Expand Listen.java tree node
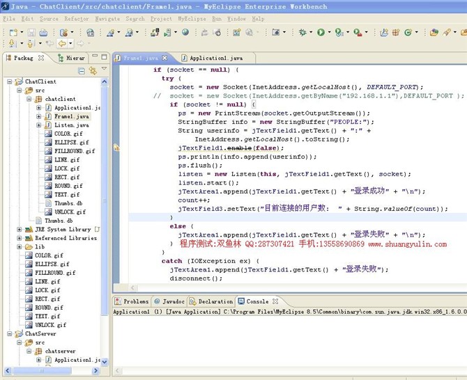Image resolution: width=467 pixels, height=380 pixels. (39, 125)
